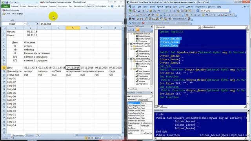This screenshot has width=251, height=141.
Task: Click the Юнит-Тест из буфера ribbon button
Action: (x=13, y=14)
